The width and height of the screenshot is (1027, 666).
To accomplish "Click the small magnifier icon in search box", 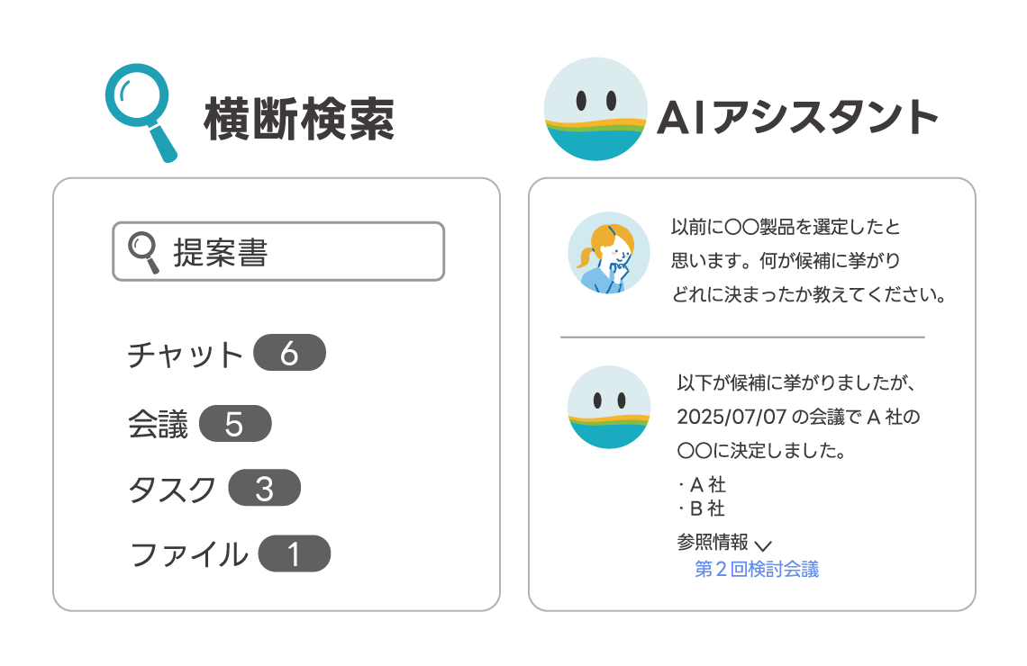I will pyautogui.click(x=143, y=252).
